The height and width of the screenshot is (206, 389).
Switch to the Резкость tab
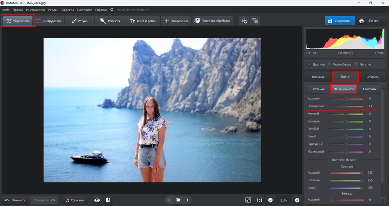click(372, 77)
